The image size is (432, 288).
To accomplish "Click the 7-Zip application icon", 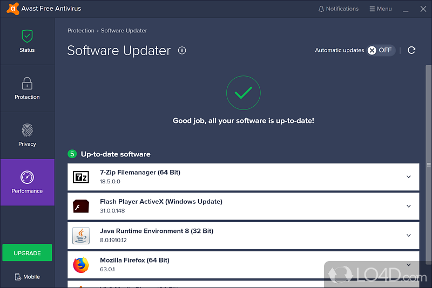I will pos(81,177).
